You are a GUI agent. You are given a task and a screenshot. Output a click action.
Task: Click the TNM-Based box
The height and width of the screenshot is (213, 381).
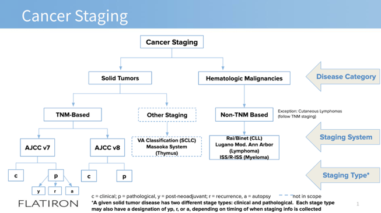73,115
